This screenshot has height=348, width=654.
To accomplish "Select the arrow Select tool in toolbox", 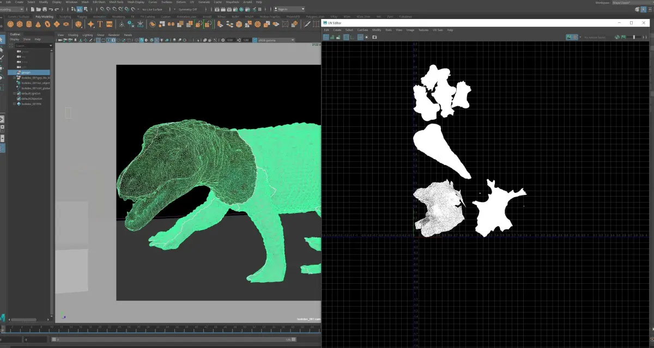I will (x=2, y=40).
